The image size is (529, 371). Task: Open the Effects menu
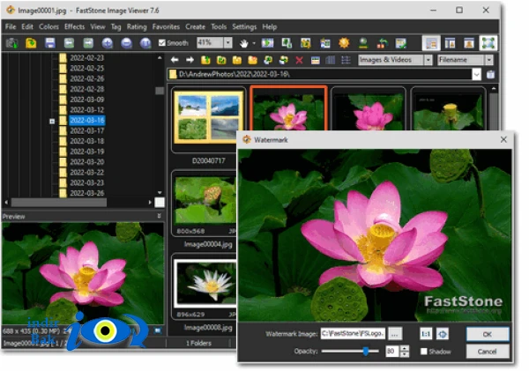[x=74, y=26]
